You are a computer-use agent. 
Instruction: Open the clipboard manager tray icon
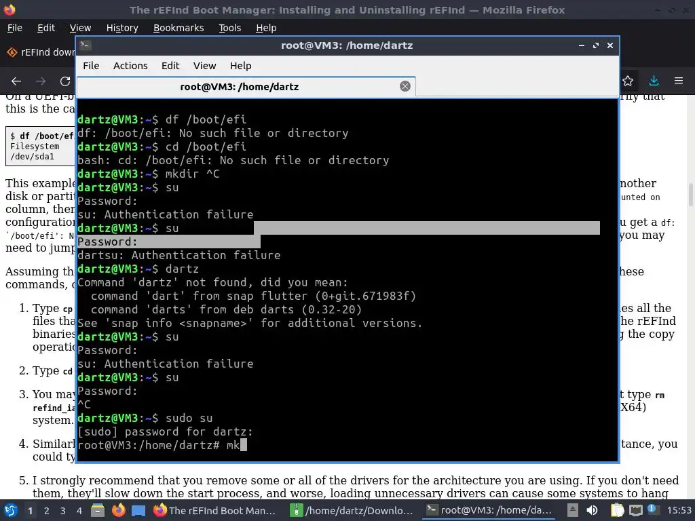pos(617,510)
